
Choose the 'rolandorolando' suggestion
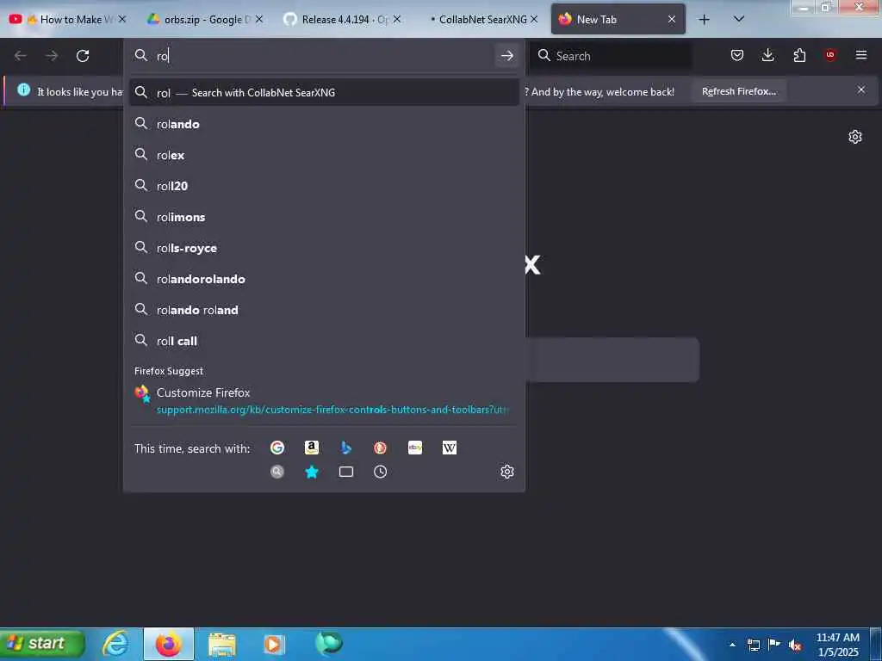click(x=324, y=279)
